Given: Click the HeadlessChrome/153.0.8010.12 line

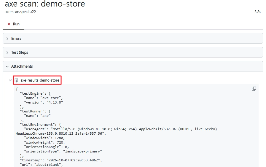Looking at the screenshot, I should [x=61, y=133].
